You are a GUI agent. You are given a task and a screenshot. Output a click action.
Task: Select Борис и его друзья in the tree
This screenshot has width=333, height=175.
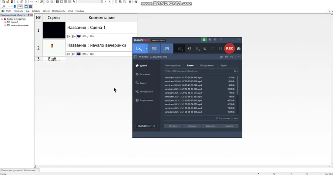[x=16, y=19]
